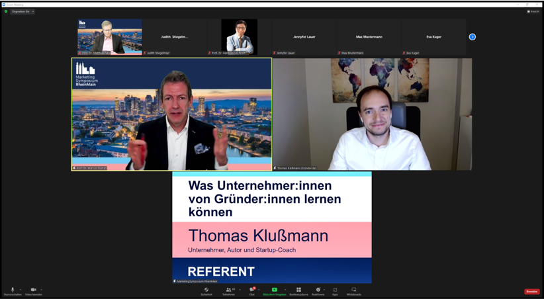Click muted mic icon on Jennyfer Lauer label
This screenshot has height=299, width=544.
pyautogui.click(x=275, y=53)
